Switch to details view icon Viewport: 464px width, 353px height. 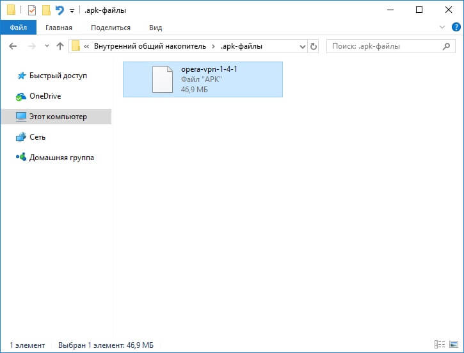click(440, 345)
